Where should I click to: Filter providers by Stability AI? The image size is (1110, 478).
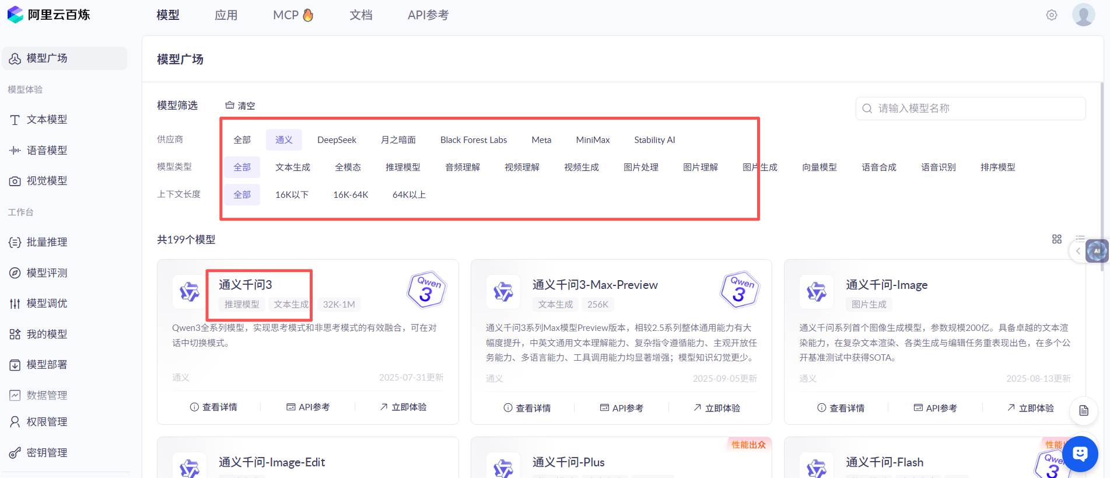(x=654, y=140)
